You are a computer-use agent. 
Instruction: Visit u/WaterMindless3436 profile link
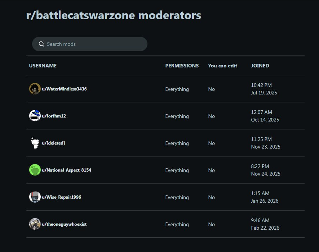tap(64, 89)
